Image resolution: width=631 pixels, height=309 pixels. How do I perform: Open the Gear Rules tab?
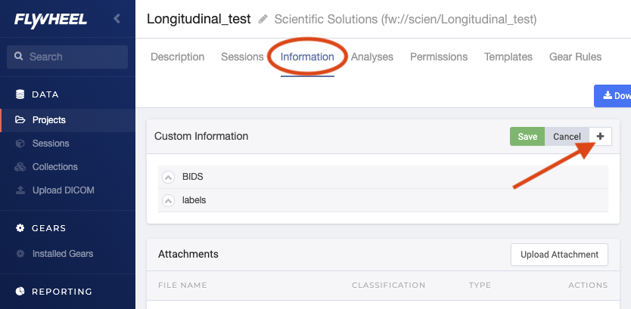[x=576, y=57]
